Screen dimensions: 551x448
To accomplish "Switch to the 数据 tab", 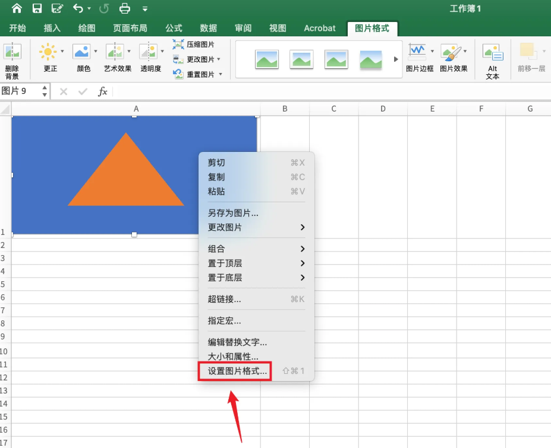I will pyautogui.click(x=209, y=28).
